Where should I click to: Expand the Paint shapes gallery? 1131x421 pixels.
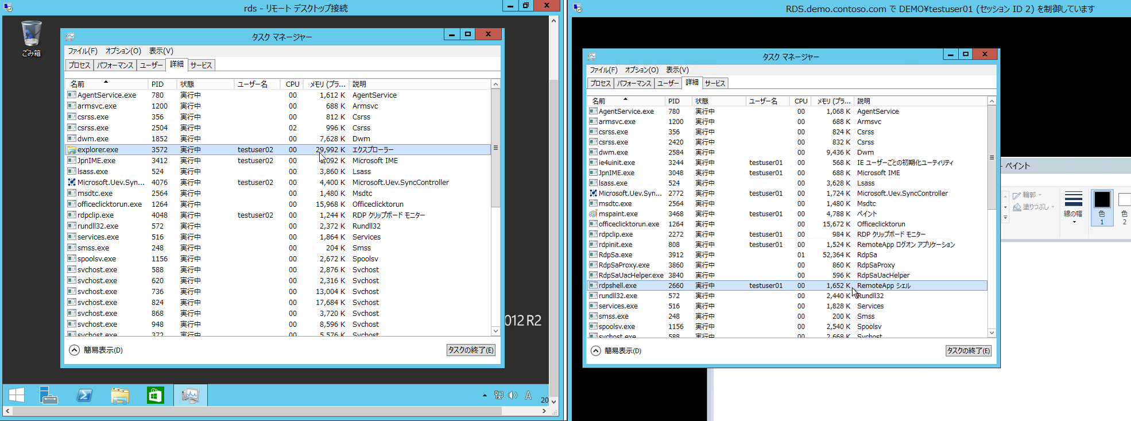click(1005, 218)
